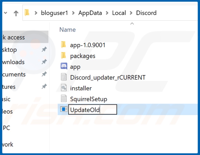Click UpdateOld executable file icon
This screenshot has height=155, width=200.
click(64, 109)
